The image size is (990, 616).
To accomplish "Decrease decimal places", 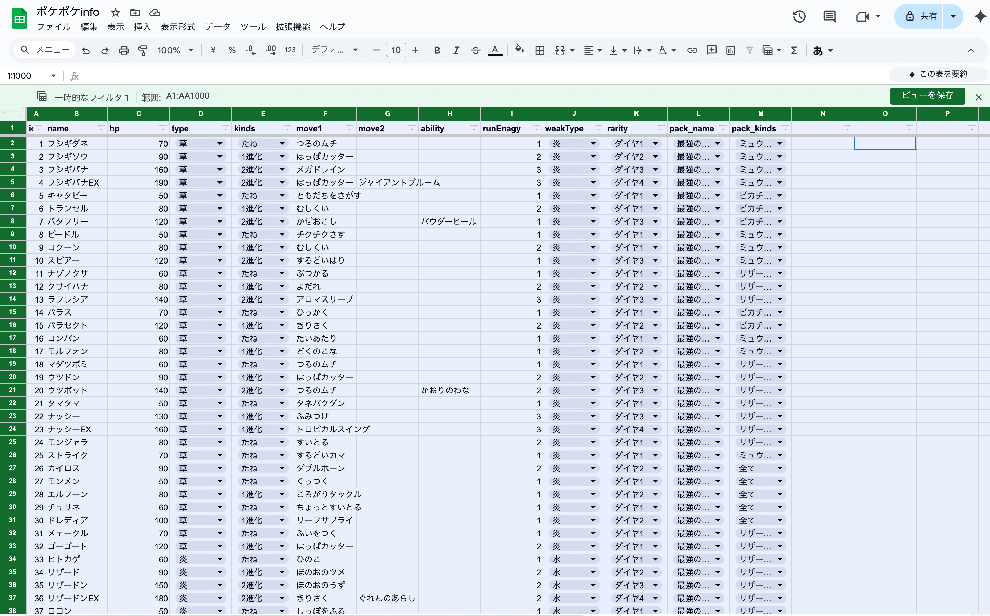I will coord(251,50).
